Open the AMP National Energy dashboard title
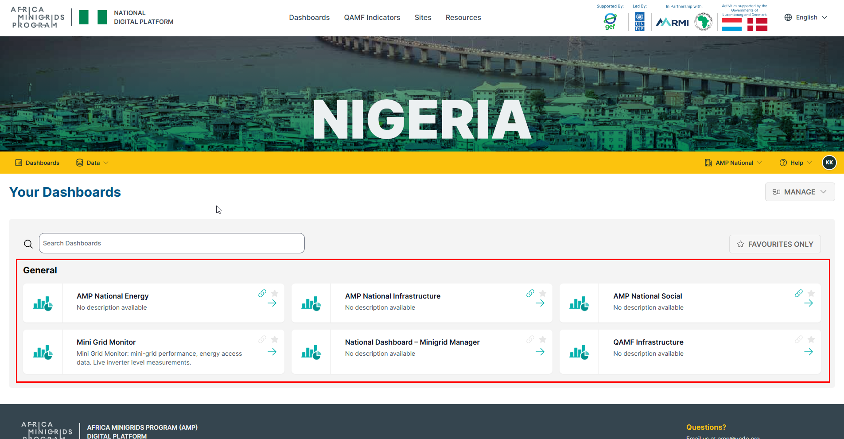Screen dimensions: 844x439 (113, 296)
